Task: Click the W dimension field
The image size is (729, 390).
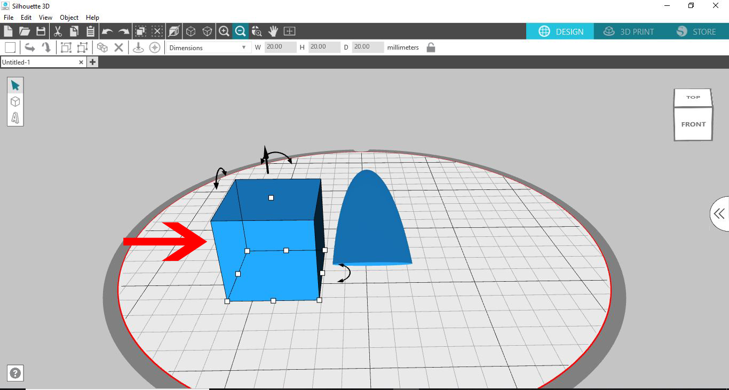Action: [x=280, y=47]
